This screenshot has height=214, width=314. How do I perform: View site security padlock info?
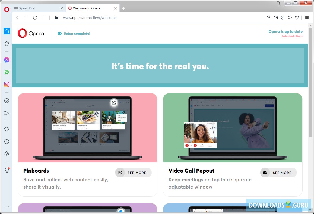click(x=56, y=18)
